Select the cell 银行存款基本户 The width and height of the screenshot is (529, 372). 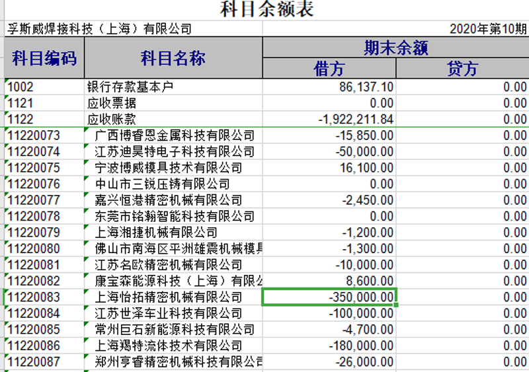click(173, 87)
